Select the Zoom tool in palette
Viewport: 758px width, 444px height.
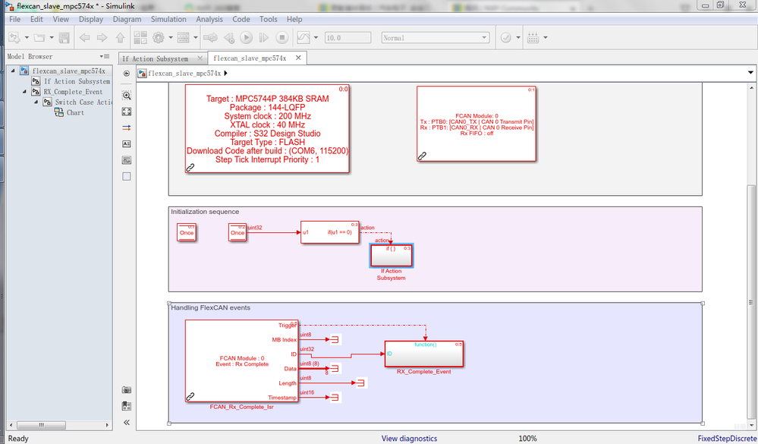[x=127, y=96]
